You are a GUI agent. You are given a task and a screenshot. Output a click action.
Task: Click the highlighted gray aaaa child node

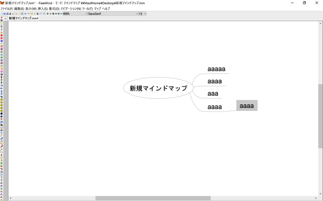tap(247, 105)
